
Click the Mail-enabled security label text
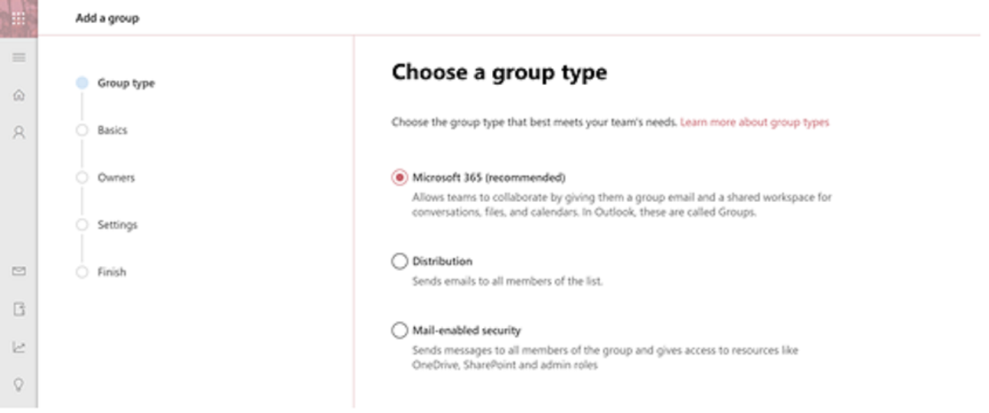(x=467, y=330)
